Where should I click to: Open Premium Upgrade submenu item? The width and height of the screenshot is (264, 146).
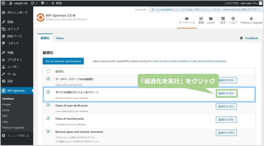coord(13,127)
